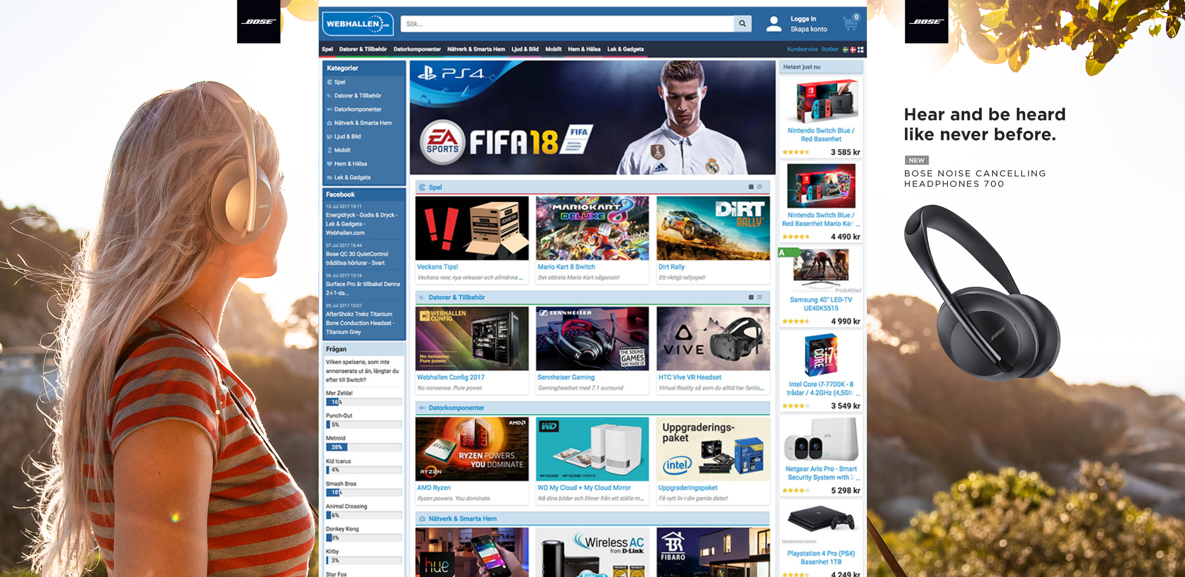Open Bose QC 30 QuietControl Facebook post

(357, 258)
